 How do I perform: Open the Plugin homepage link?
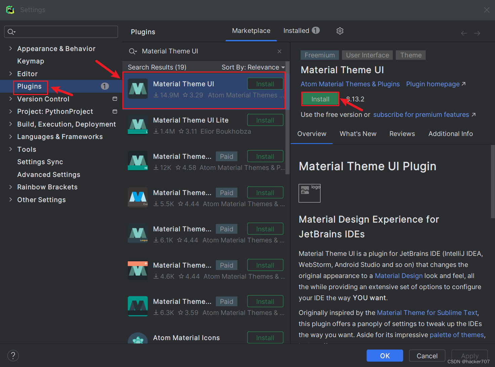(436, 84)
